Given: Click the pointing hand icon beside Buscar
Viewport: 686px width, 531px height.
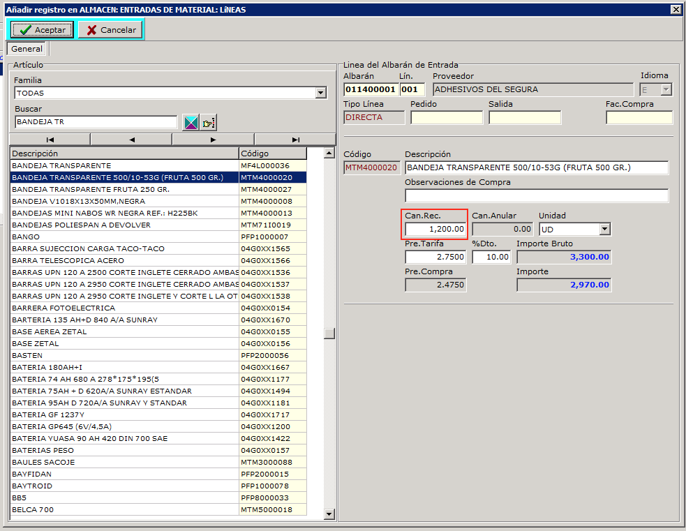Looking at the screenshot, I should (208, 123).
